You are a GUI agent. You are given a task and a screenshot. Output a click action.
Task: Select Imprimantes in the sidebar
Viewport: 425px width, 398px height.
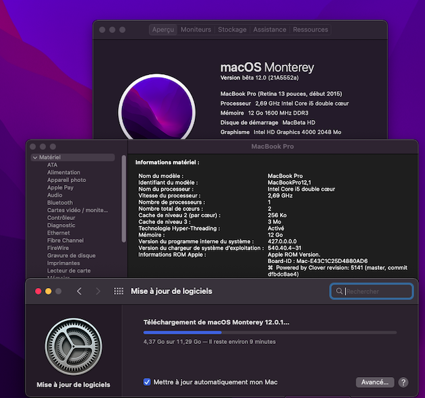click(x=63, y=263)
